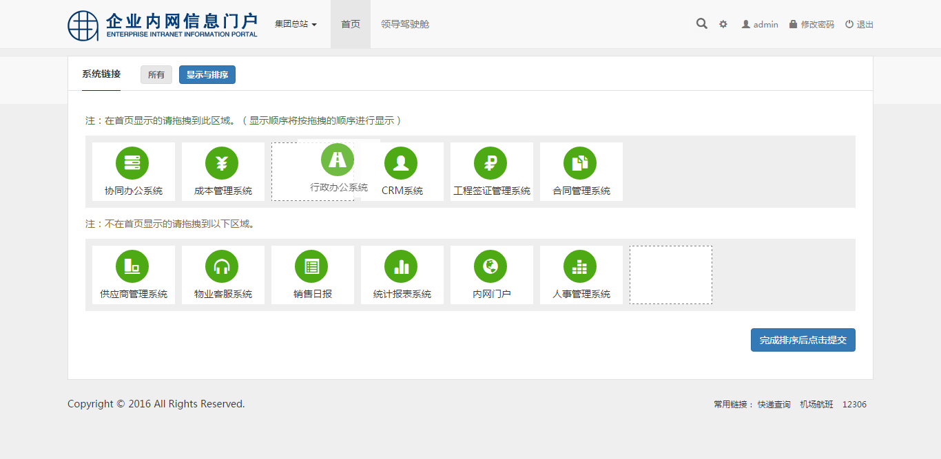This screenshot has height=459, width=941.
Task: Select the 合同管理系统 documents icon
Action: click(580, 163)
